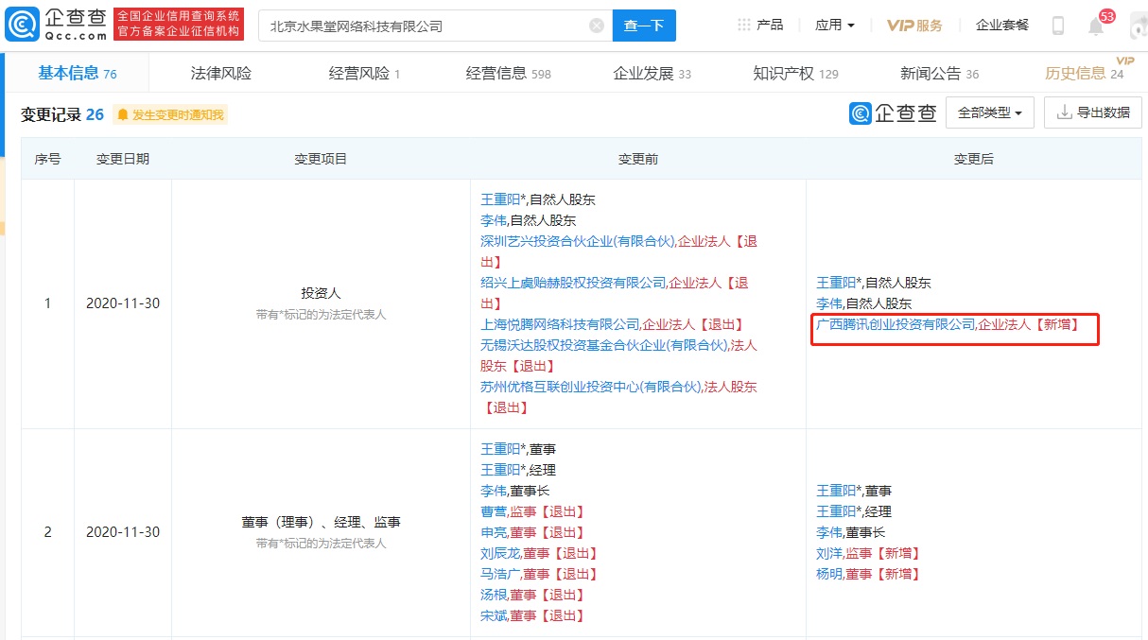Click the 发生变更时通知我 alert button

[x=170, y=115]
